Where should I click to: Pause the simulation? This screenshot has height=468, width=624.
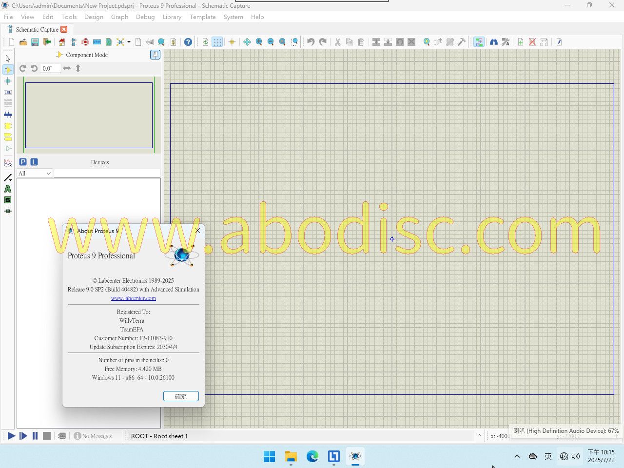click(x=35, y=436)
